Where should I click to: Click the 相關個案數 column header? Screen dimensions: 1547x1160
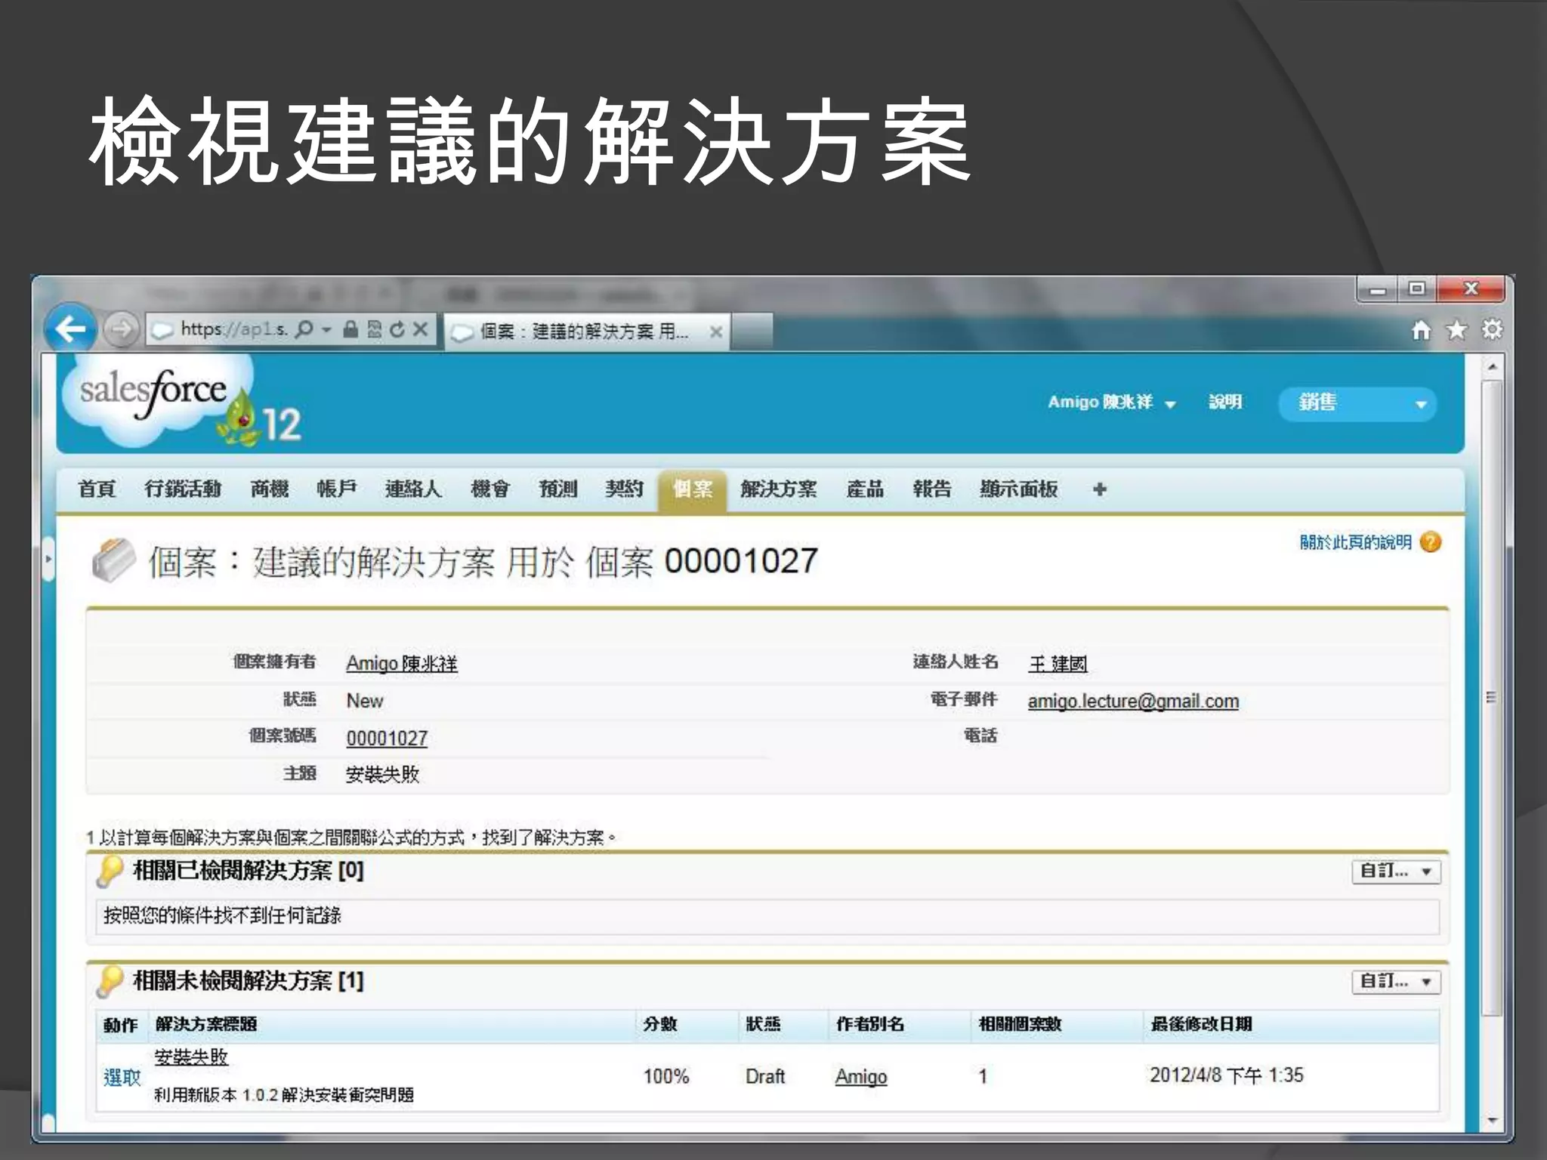click(x=1021, y=1025)
